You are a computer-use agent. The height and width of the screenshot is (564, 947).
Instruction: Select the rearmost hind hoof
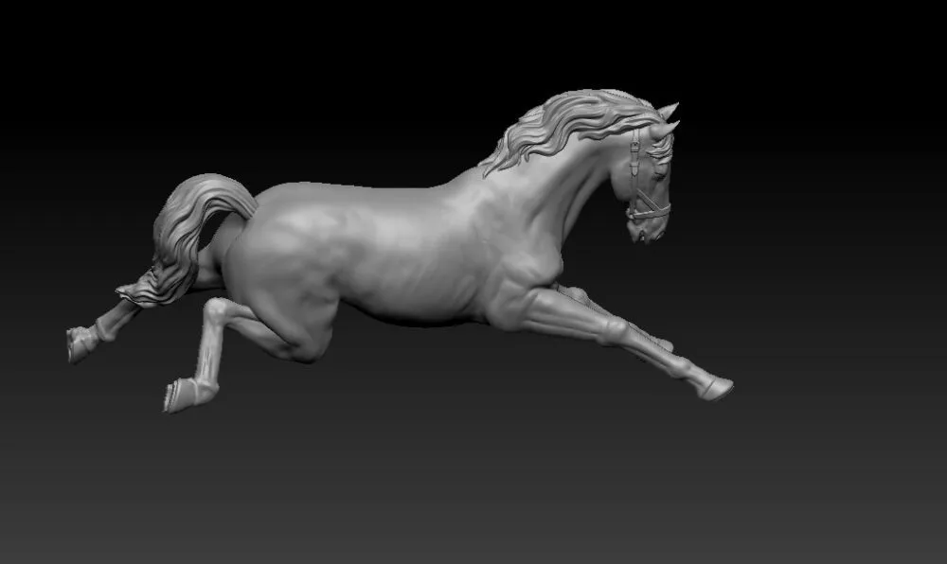point(78,344)
